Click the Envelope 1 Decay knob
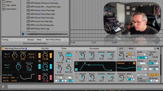The image size is (163, 91). [92, 56]
